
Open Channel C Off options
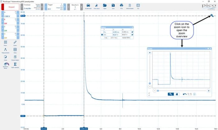coord(10,28)
